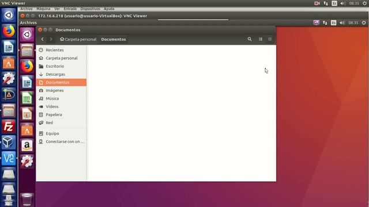Screen dimensions: 369x207
Task: Open Recientes in Files sidebar
Action: click(61, 50)
